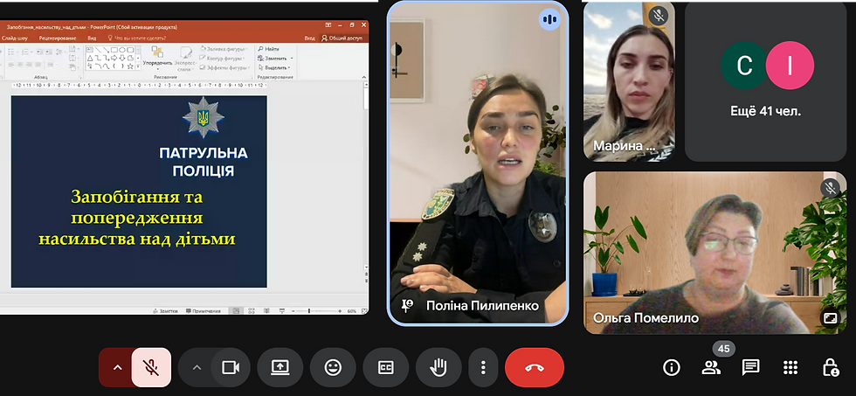Select the right arrow shape in gallery

click(x=114, y=58)
